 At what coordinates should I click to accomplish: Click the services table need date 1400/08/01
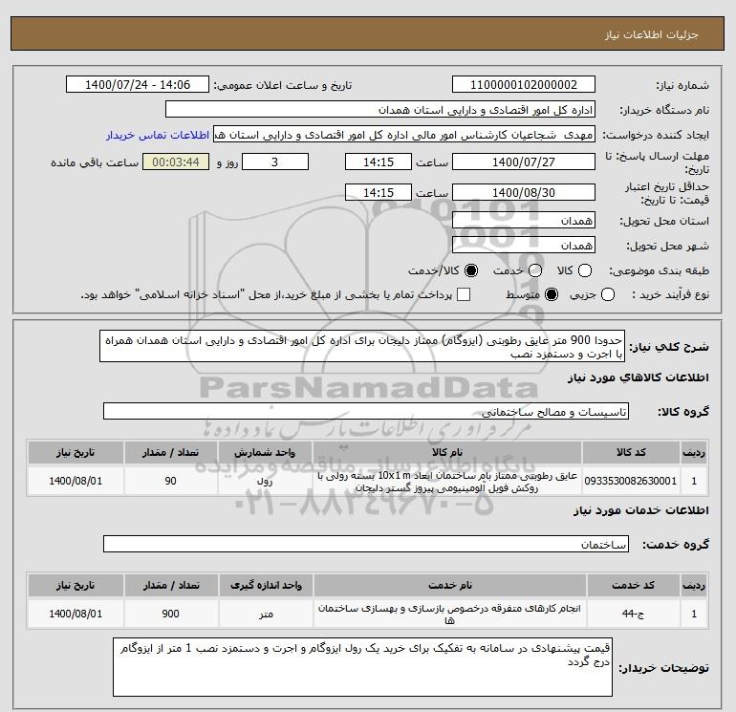76,614
